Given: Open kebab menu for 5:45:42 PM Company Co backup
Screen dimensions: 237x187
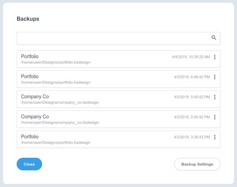Looking at the screenshot, I should (x=215, y=97).
